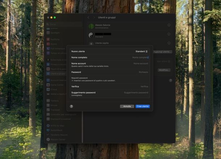Click the Password field marked Richiesto
Screen dimensions: 221x159
143,72
